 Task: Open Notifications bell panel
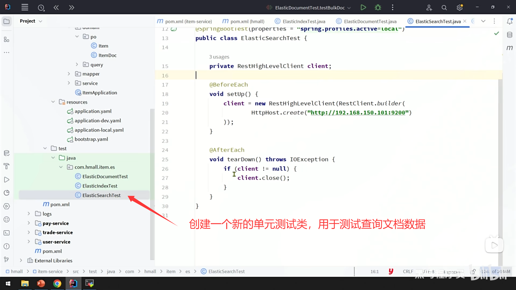pos(510,21)
